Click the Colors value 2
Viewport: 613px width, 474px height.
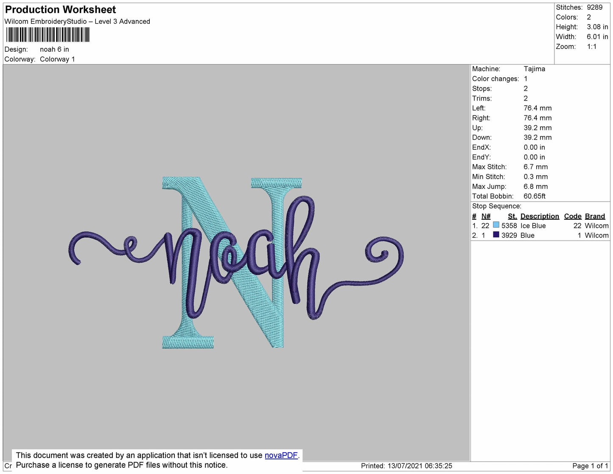[x=589, y=17]
